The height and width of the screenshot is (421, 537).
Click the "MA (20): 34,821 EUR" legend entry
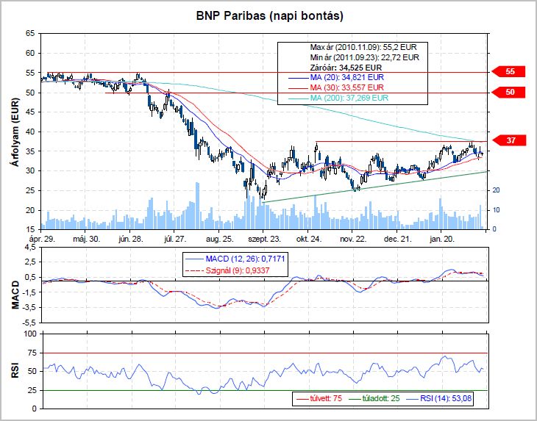tap(336, 78)
